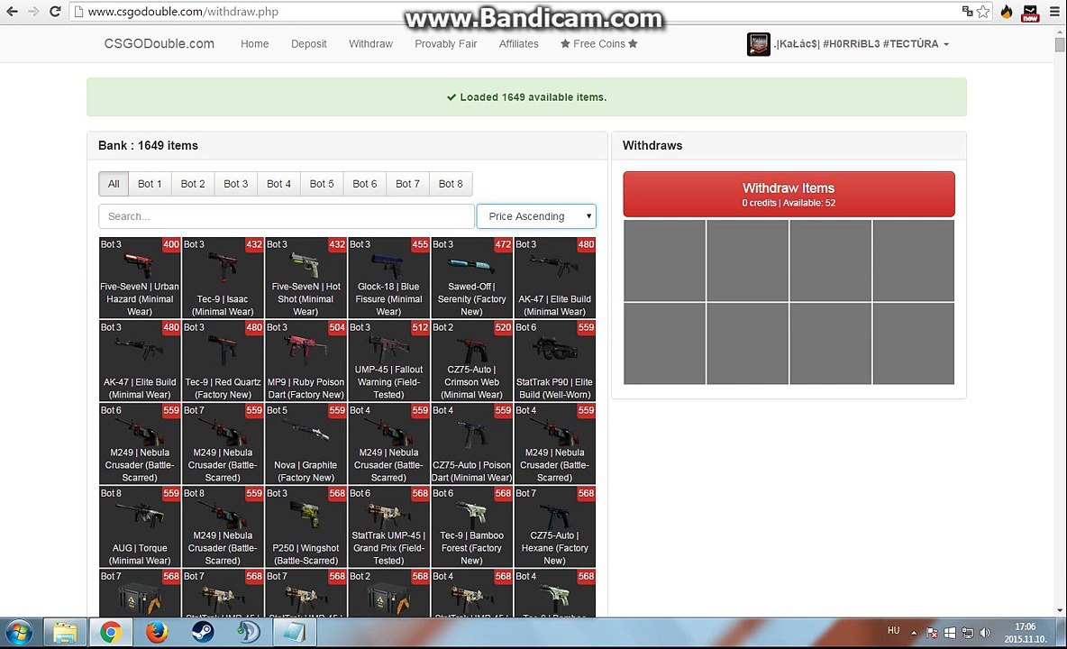Open the Provably Fair page
This screenshot has height=649, width=1067.
click(x=446, y=43)
